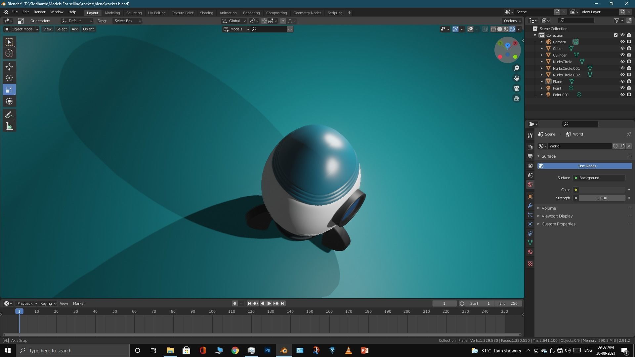
Task: Activate the Measure tool
Action: coord(9,127)
